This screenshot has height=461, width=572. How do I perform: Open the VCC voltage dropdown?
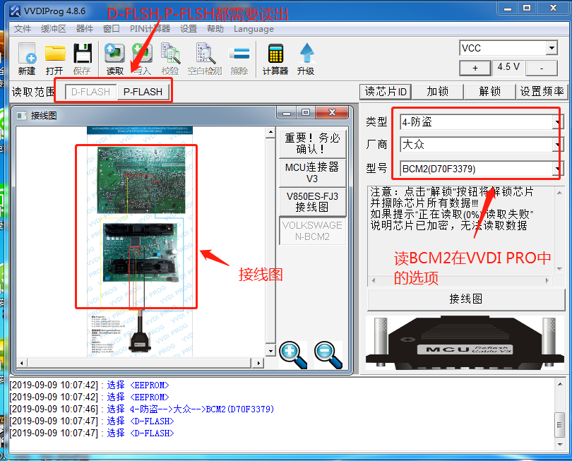(x=552, y=48)
